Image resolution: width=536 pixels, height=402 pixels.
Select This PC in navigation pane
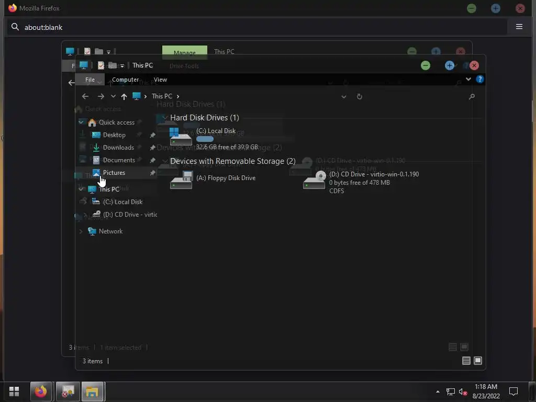click(x=109, y=189)
